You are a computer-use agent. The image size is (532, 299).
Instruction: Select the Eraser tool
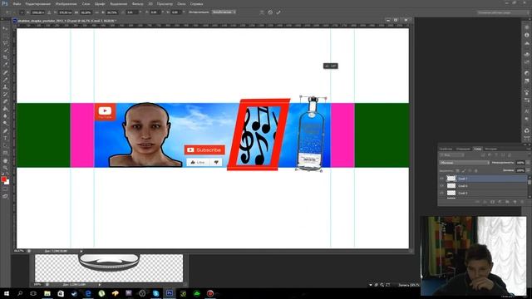click(5, 101)
